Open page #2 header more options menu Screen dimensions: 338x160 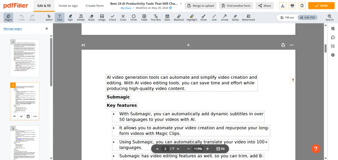(291, 45)
